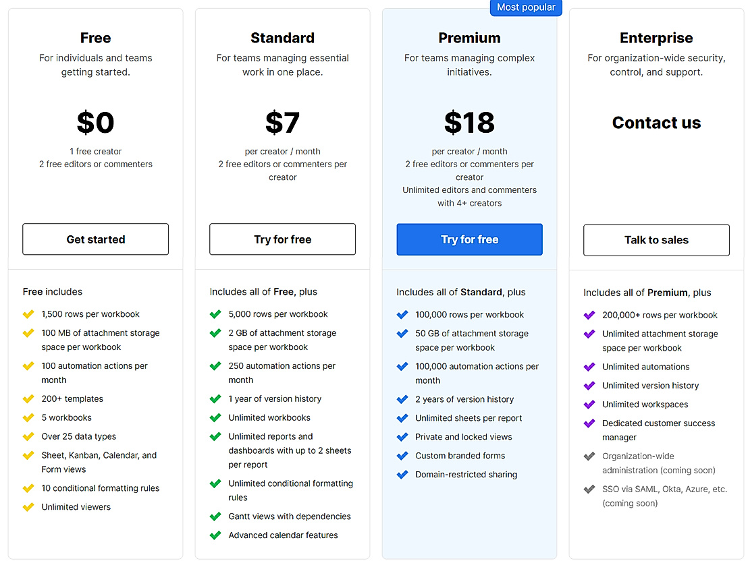The image size is (748, 565).
Task: Click the purple checkmark next to "Unlimited automations"
Action: [x=589, y=367]
